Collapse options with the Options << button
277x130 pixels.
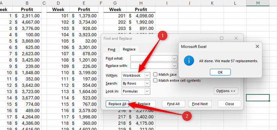click(x=226, y=91)
